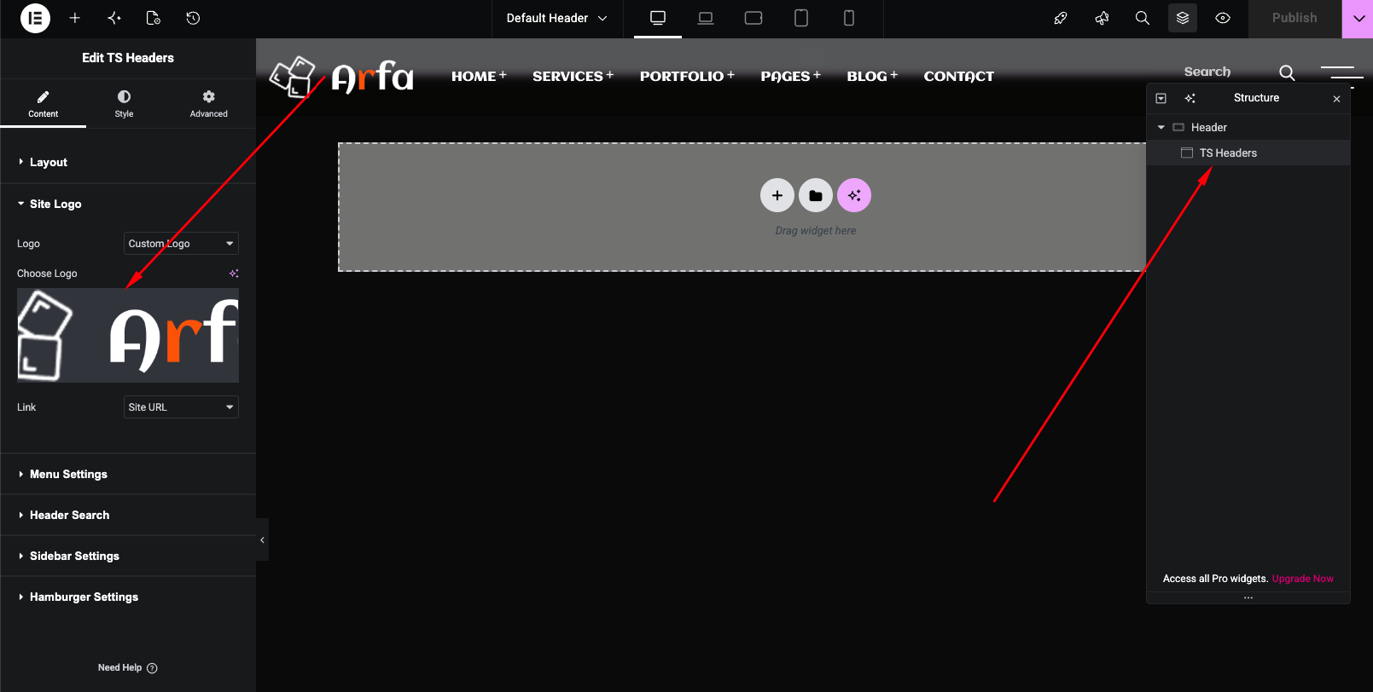Click the Need Help link
The width and height of the screenshot is (1373, 692).
click(127, 668)
